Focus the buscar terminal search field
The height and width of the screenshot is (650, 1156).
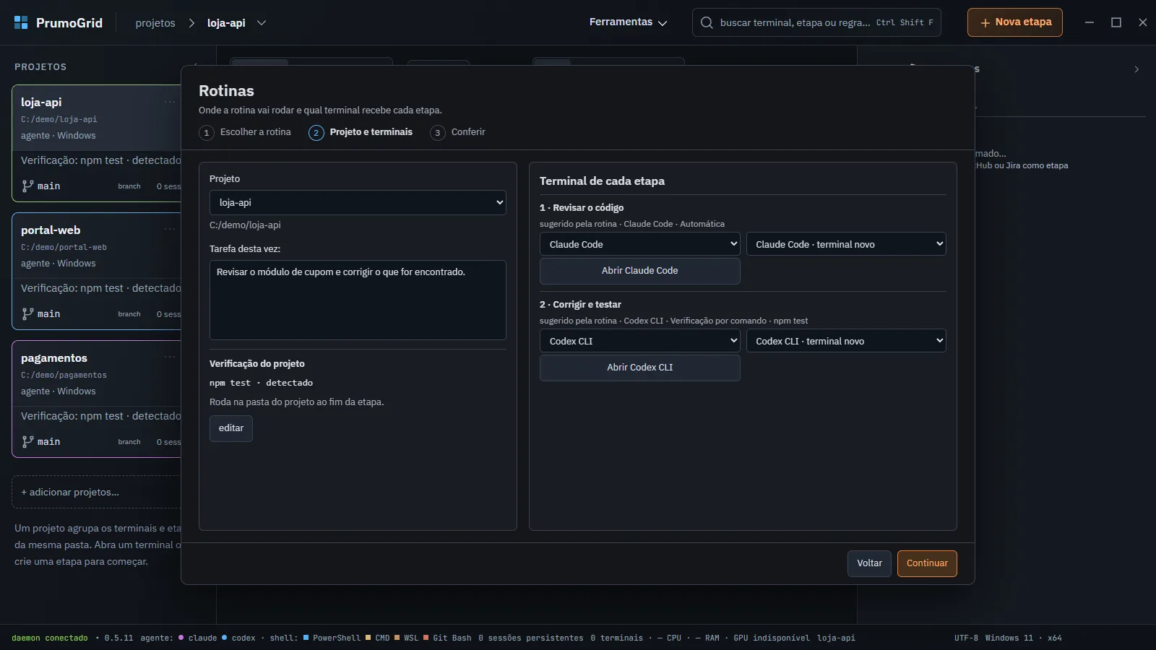click(x=816, y=22)
